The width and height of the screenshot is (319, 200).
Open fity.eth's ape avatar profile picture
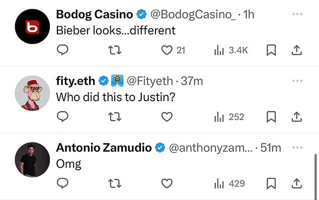pos(32,93)
